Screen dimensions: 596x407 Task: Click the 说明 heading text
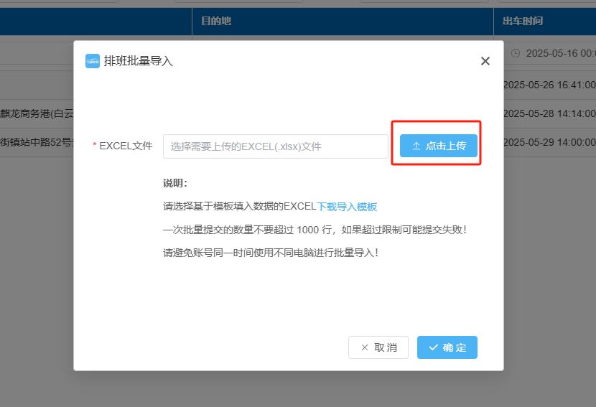[x=174, y=184]
